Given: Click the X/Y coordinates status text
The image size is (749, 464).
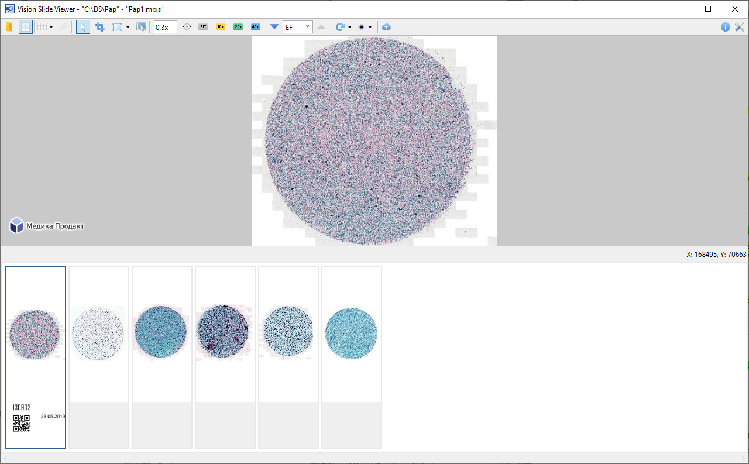Looking at the screenshot, I should tap(716, 255).
